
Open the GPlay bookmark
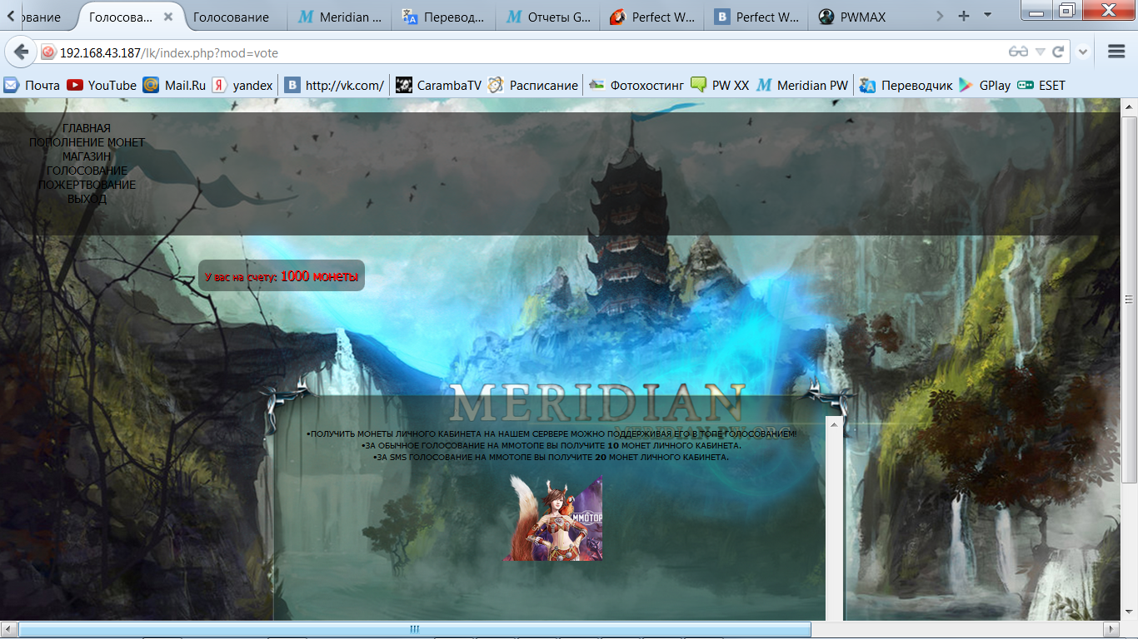point(985,85)
